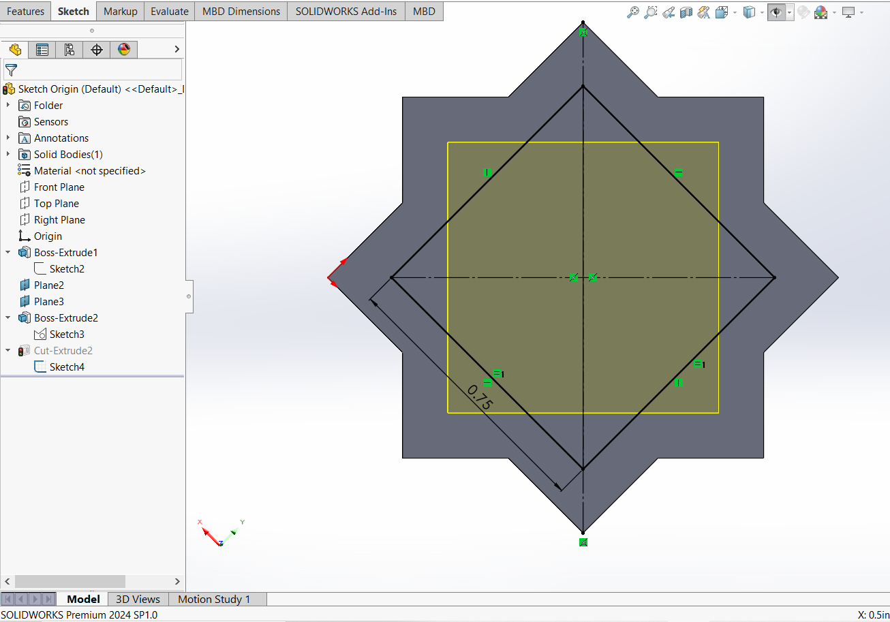The height and width of the screenshot is (622, 890).
Task: Open the ConfigurationManager tab
Action: (70, 49)
